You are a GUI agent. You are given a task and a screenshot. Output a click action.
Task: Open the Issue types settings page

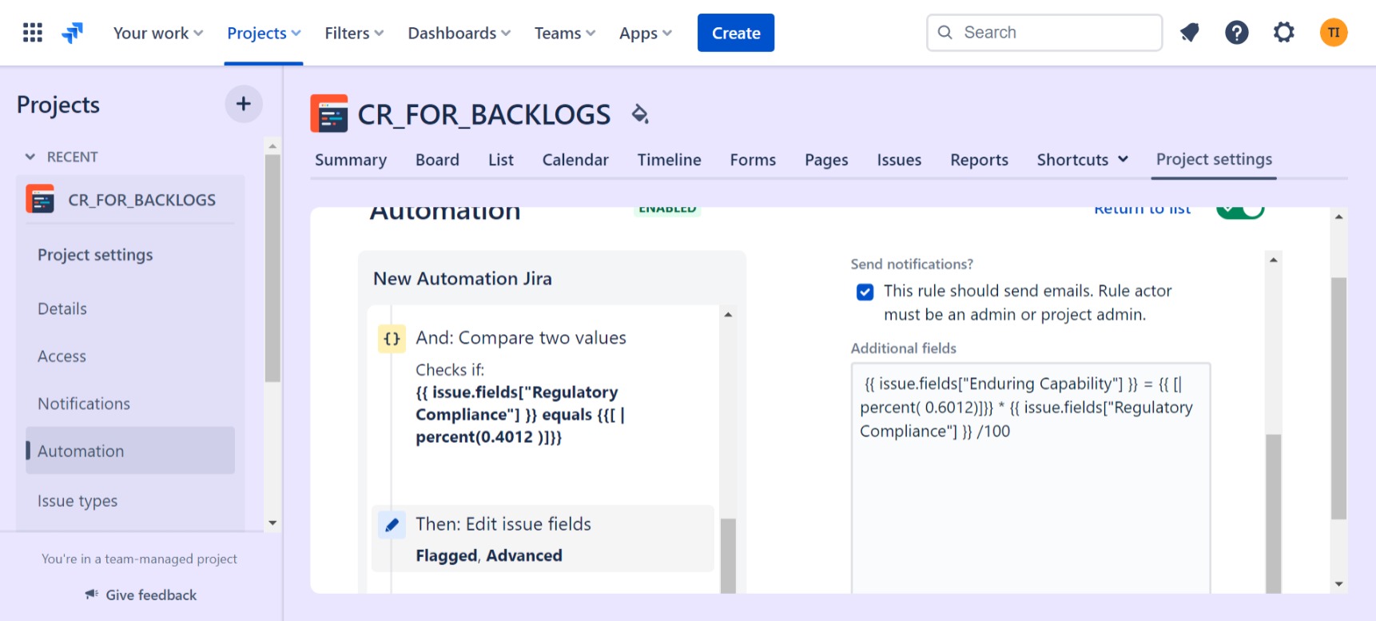coord(78,501)
